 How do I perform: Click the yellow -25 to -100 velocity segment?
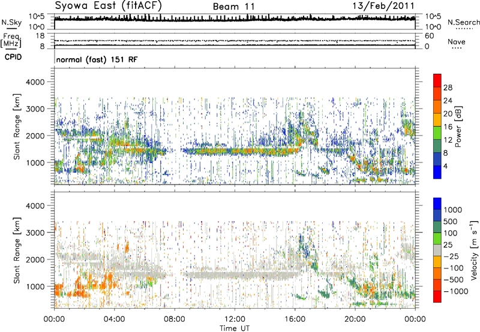(x=437, y=262)
